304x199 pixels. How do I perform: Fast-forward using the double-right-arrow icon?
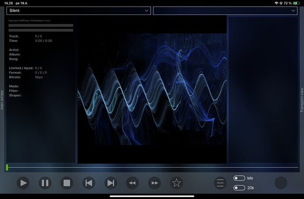coord(155,183)
